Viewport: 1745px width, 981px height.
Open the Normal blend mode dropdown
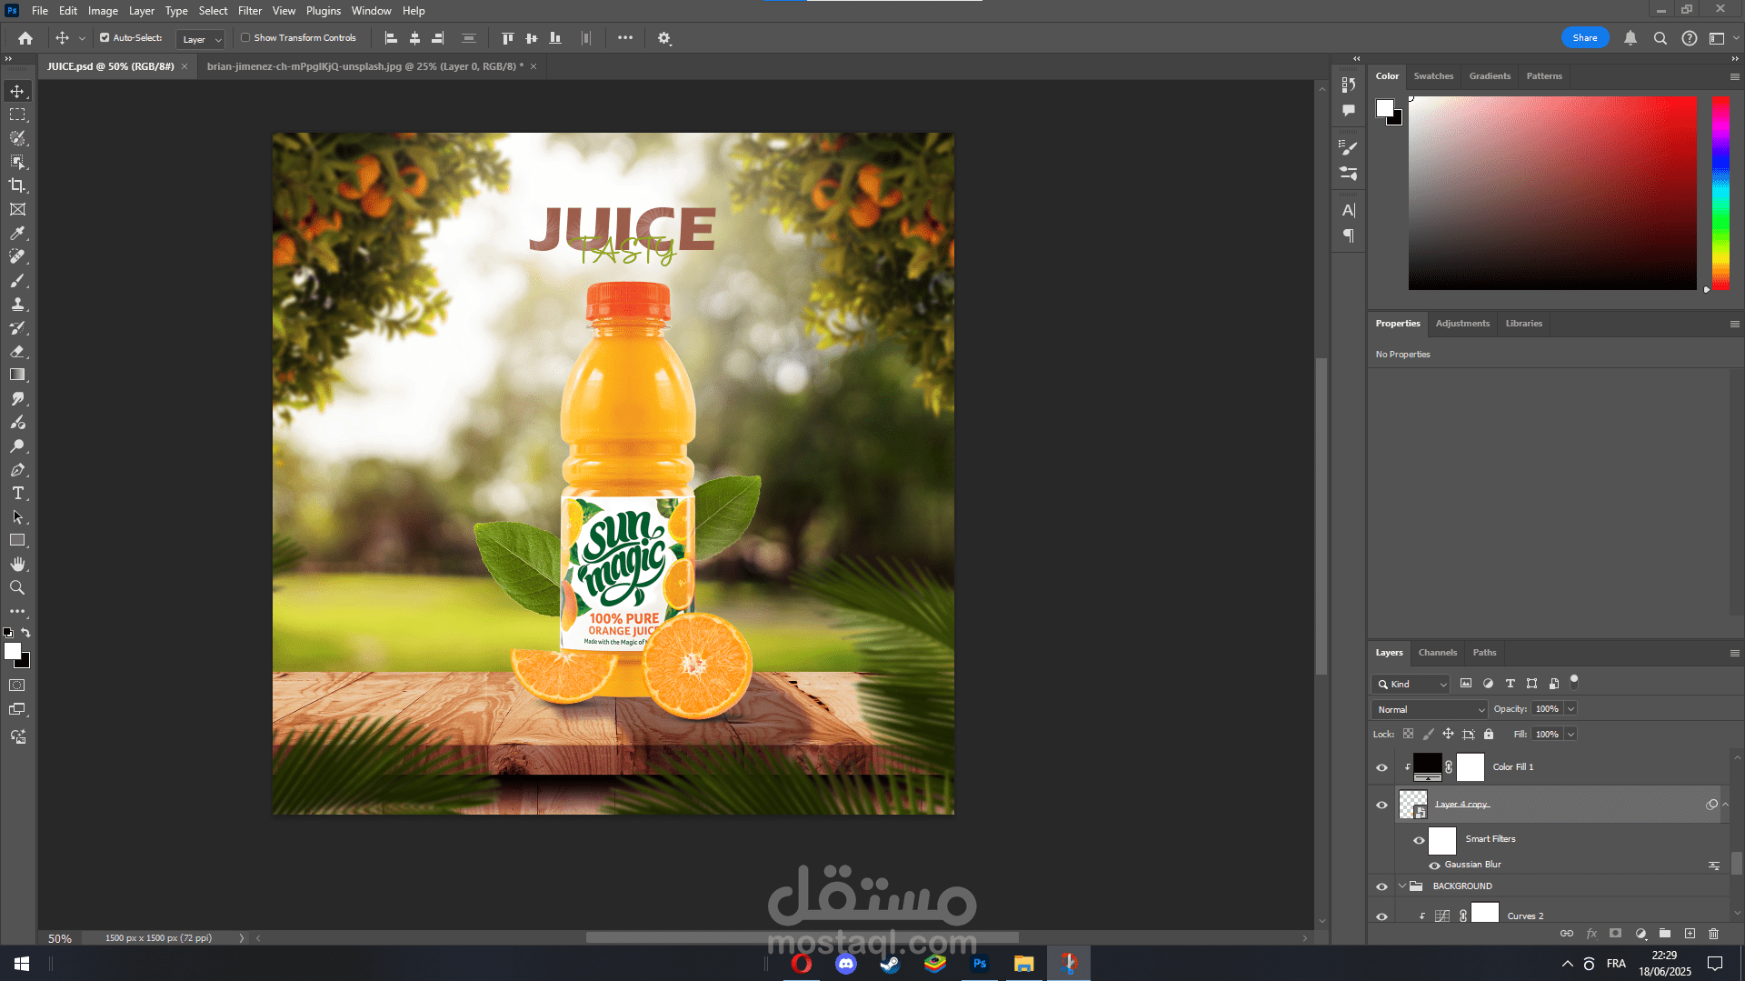coord(1429,709)
